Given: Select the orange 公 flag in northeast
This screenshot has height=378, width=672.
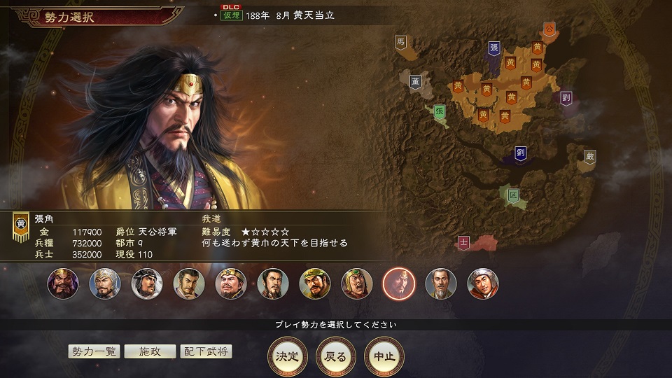Looking at the screenshot, I should click(x=549, y=29).
